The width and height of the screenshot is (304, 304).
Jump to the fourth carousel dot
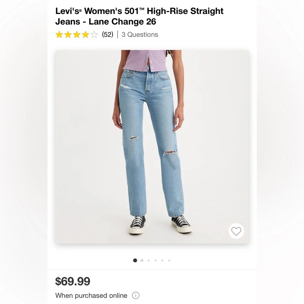pos(155,260)
